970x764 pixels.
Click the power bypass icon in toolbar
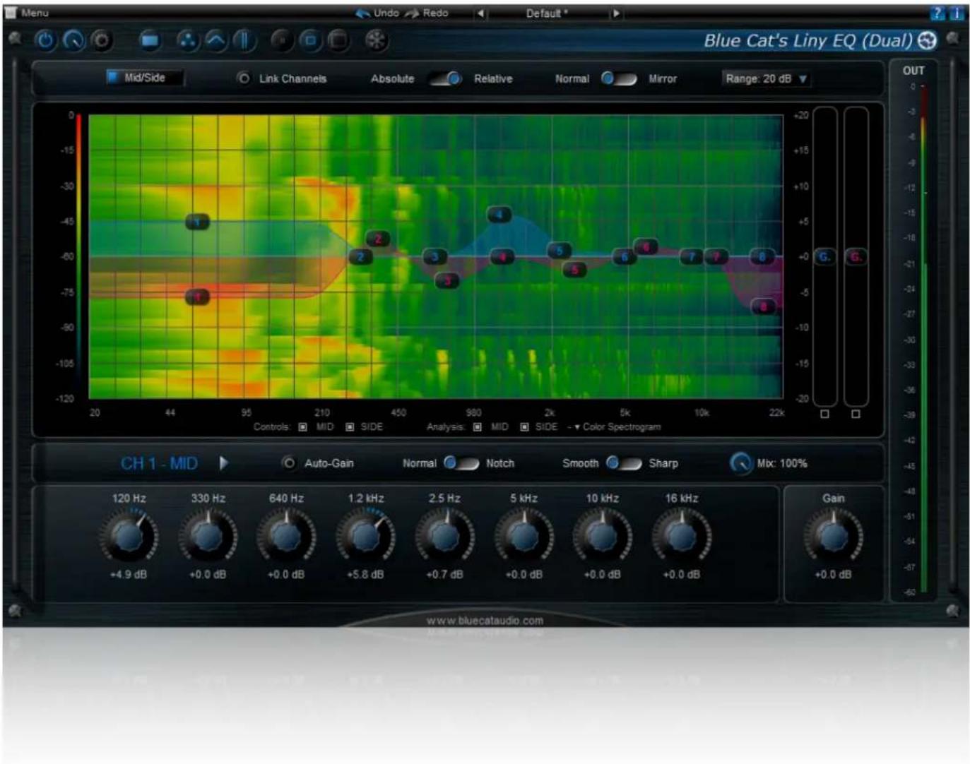pyautogui.click(x=45, y=41)
